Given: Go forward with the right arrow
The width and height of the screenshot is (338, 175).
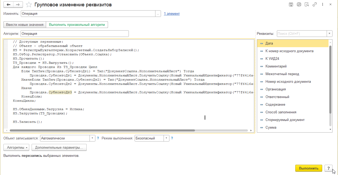Looking at the screenshot, I should pyautogui.click(x=18, y=4).
